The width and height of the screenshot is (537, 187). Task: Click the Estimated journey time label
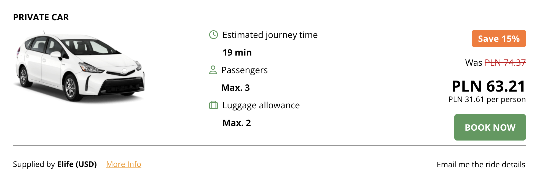click(x=270, y=35)
